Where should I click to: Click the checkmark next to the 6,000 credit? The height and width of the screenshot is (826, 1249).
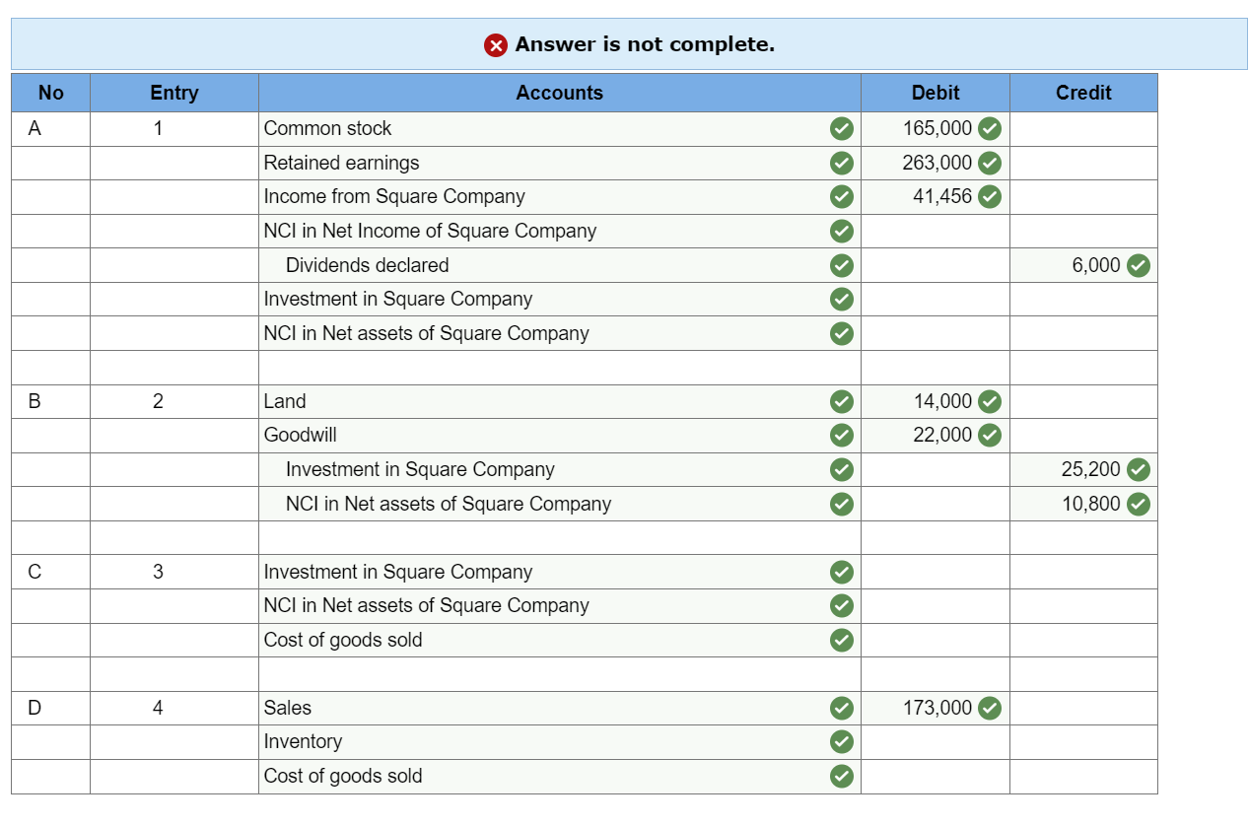point(1139,265)
